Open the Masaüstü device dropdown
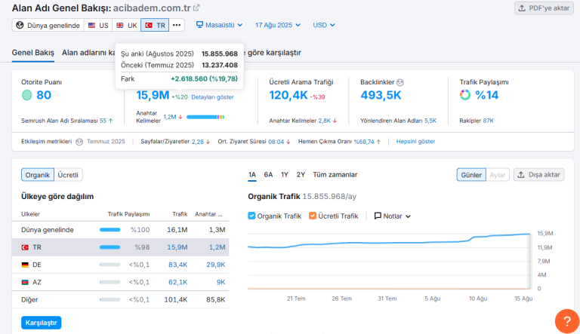 click(x=219, y=25)
